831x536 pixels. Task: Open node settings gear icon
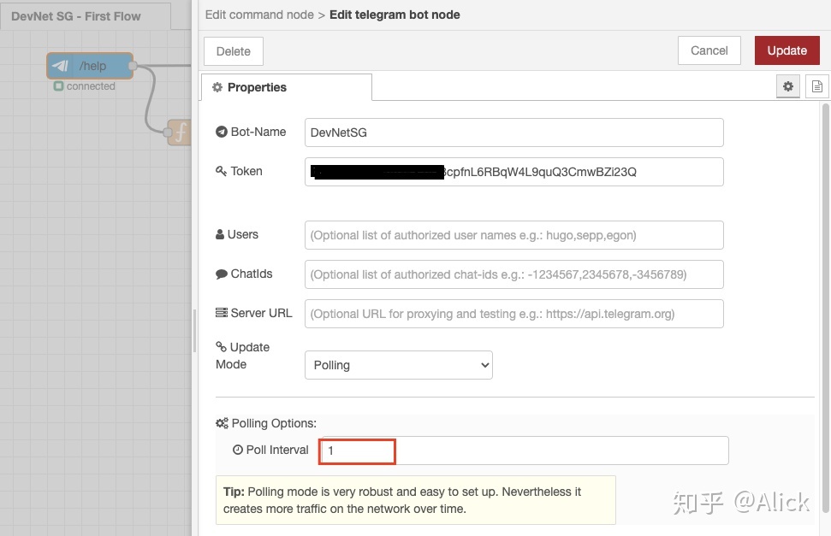(788, 86)
